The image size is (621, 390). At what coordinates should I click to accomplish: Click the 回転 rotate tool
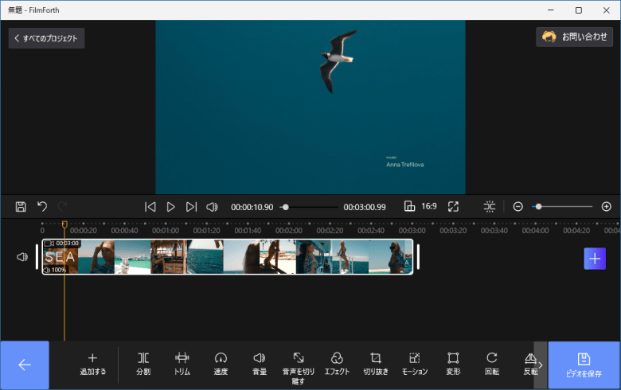[x=492, y=364]
